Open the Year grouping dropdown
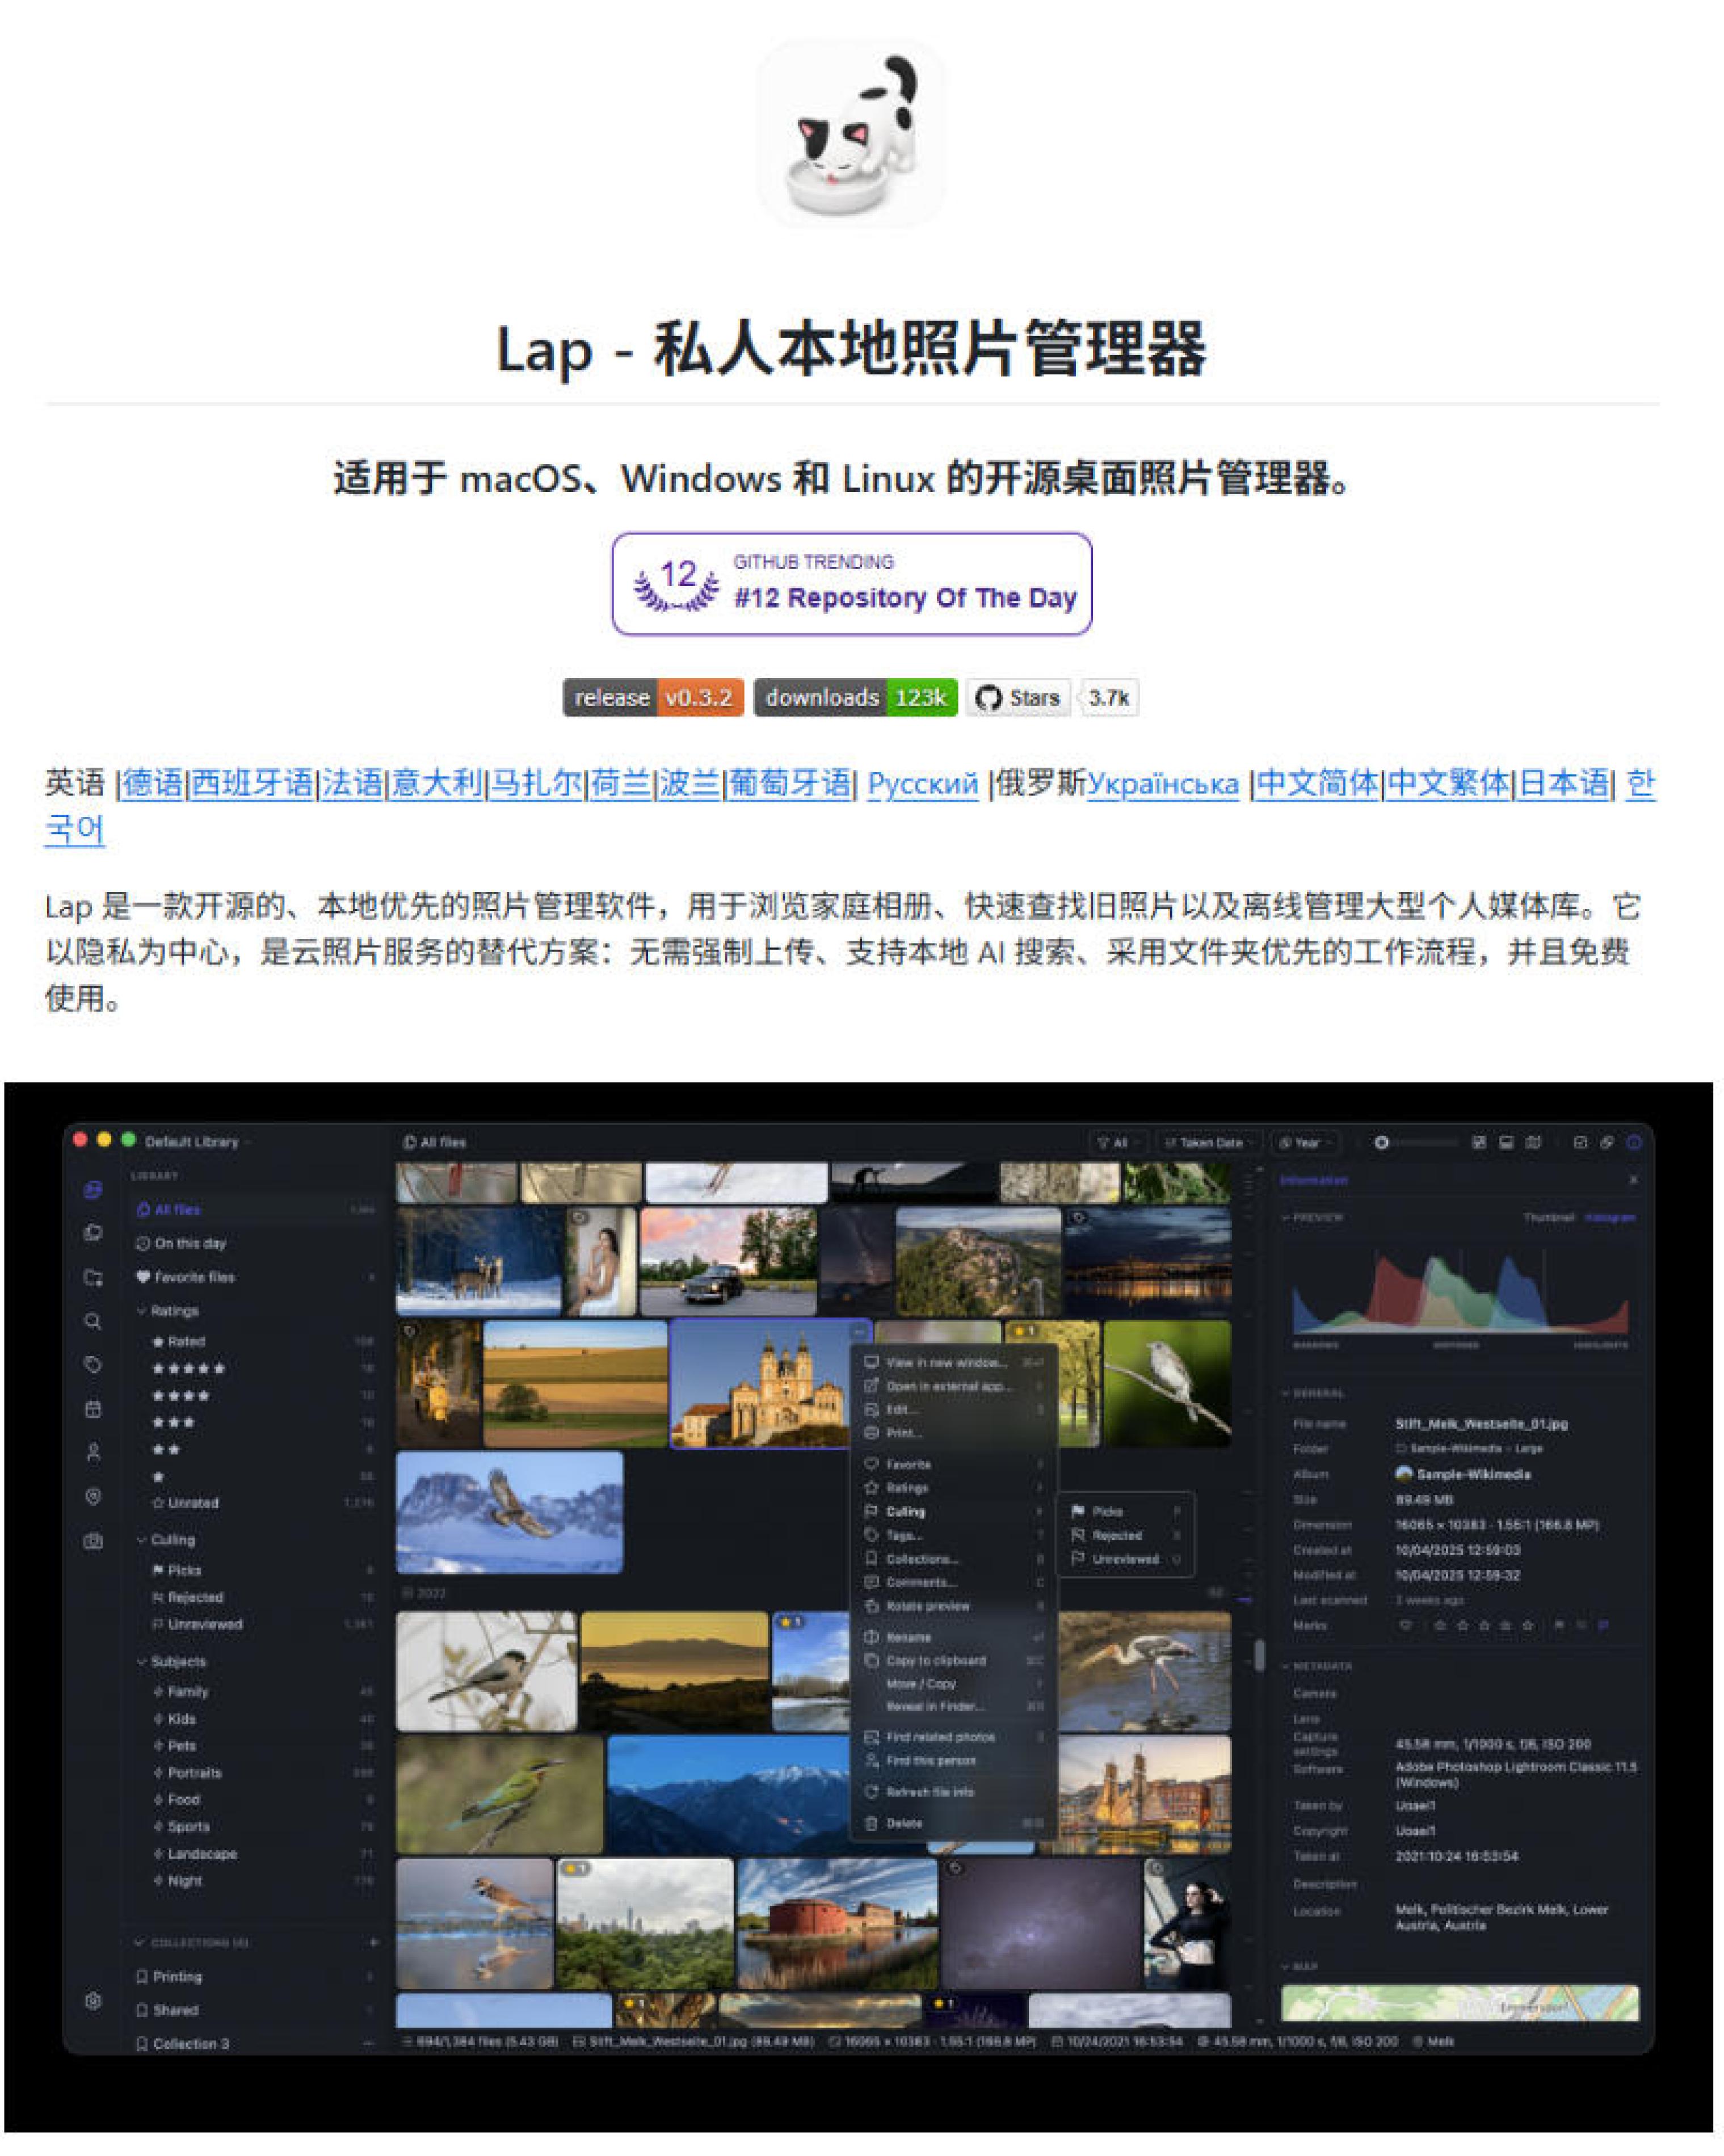This screenshot has height=2156, width=1724. pos(1305,1142)
